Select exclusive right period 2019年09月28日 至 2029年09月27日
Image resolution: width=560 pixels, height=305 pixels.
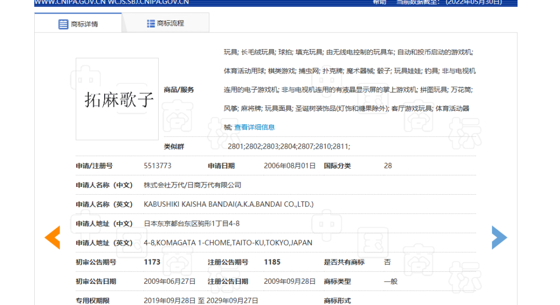tap(201, 301)
